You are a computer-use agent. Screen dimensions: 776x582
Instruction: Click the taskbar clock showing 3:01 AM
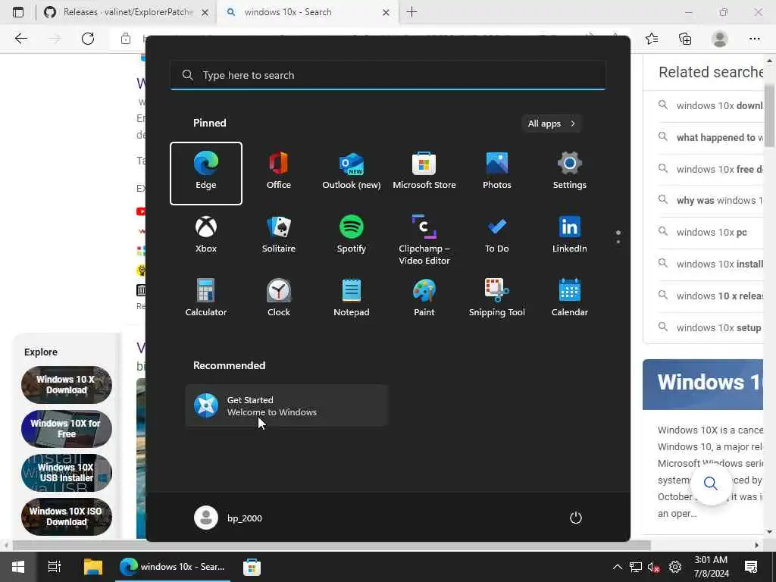711,567
